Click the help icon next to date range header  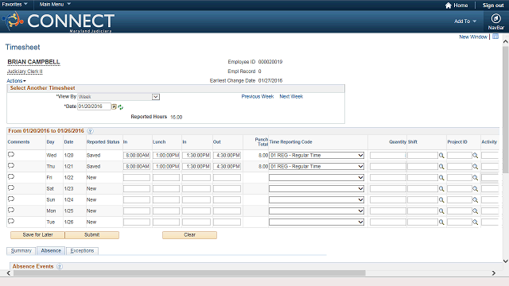tap(91, 131)
